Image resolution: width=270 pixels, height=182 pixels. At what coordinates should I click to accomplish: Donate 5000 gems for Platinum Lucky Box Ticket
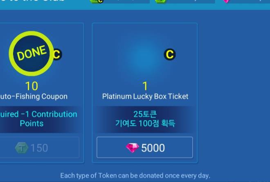[145, 147]
